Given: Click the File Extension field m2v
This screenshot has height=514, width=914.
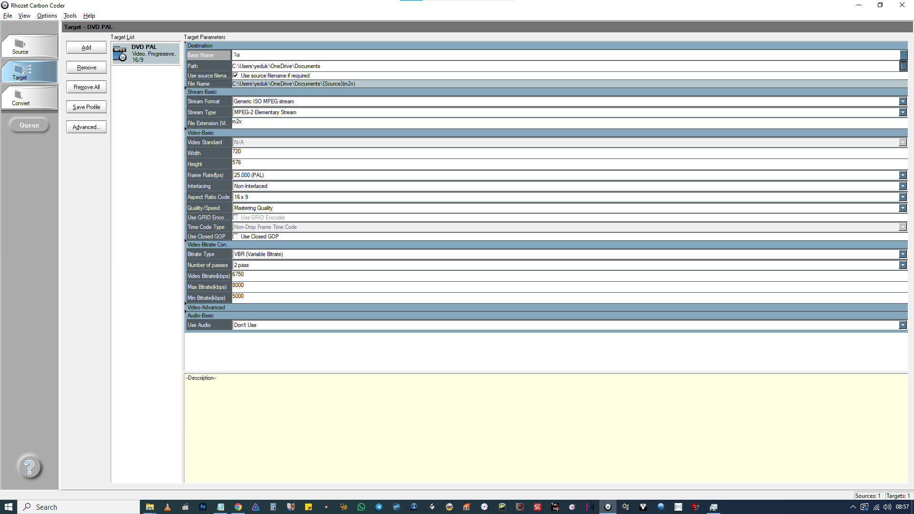Looking at the screenshot, I should tap(569, 123).
